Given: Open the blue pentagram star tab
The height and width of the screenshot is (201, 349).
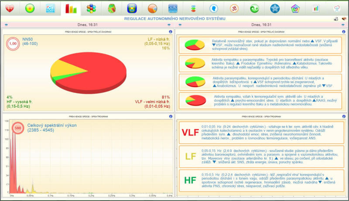Looking at the screenshot, I should click(275, 8).
